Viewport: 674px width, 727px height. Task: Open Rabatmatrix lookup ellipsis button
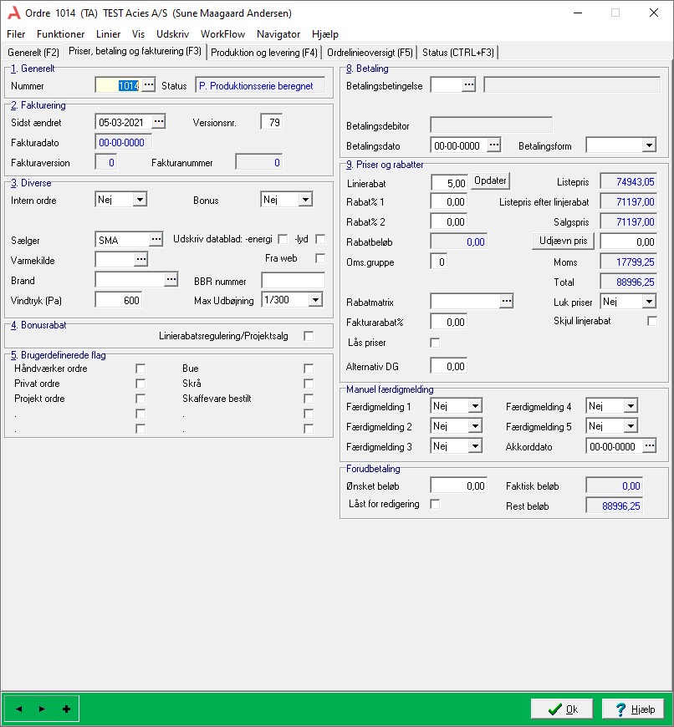click(506, 300)
